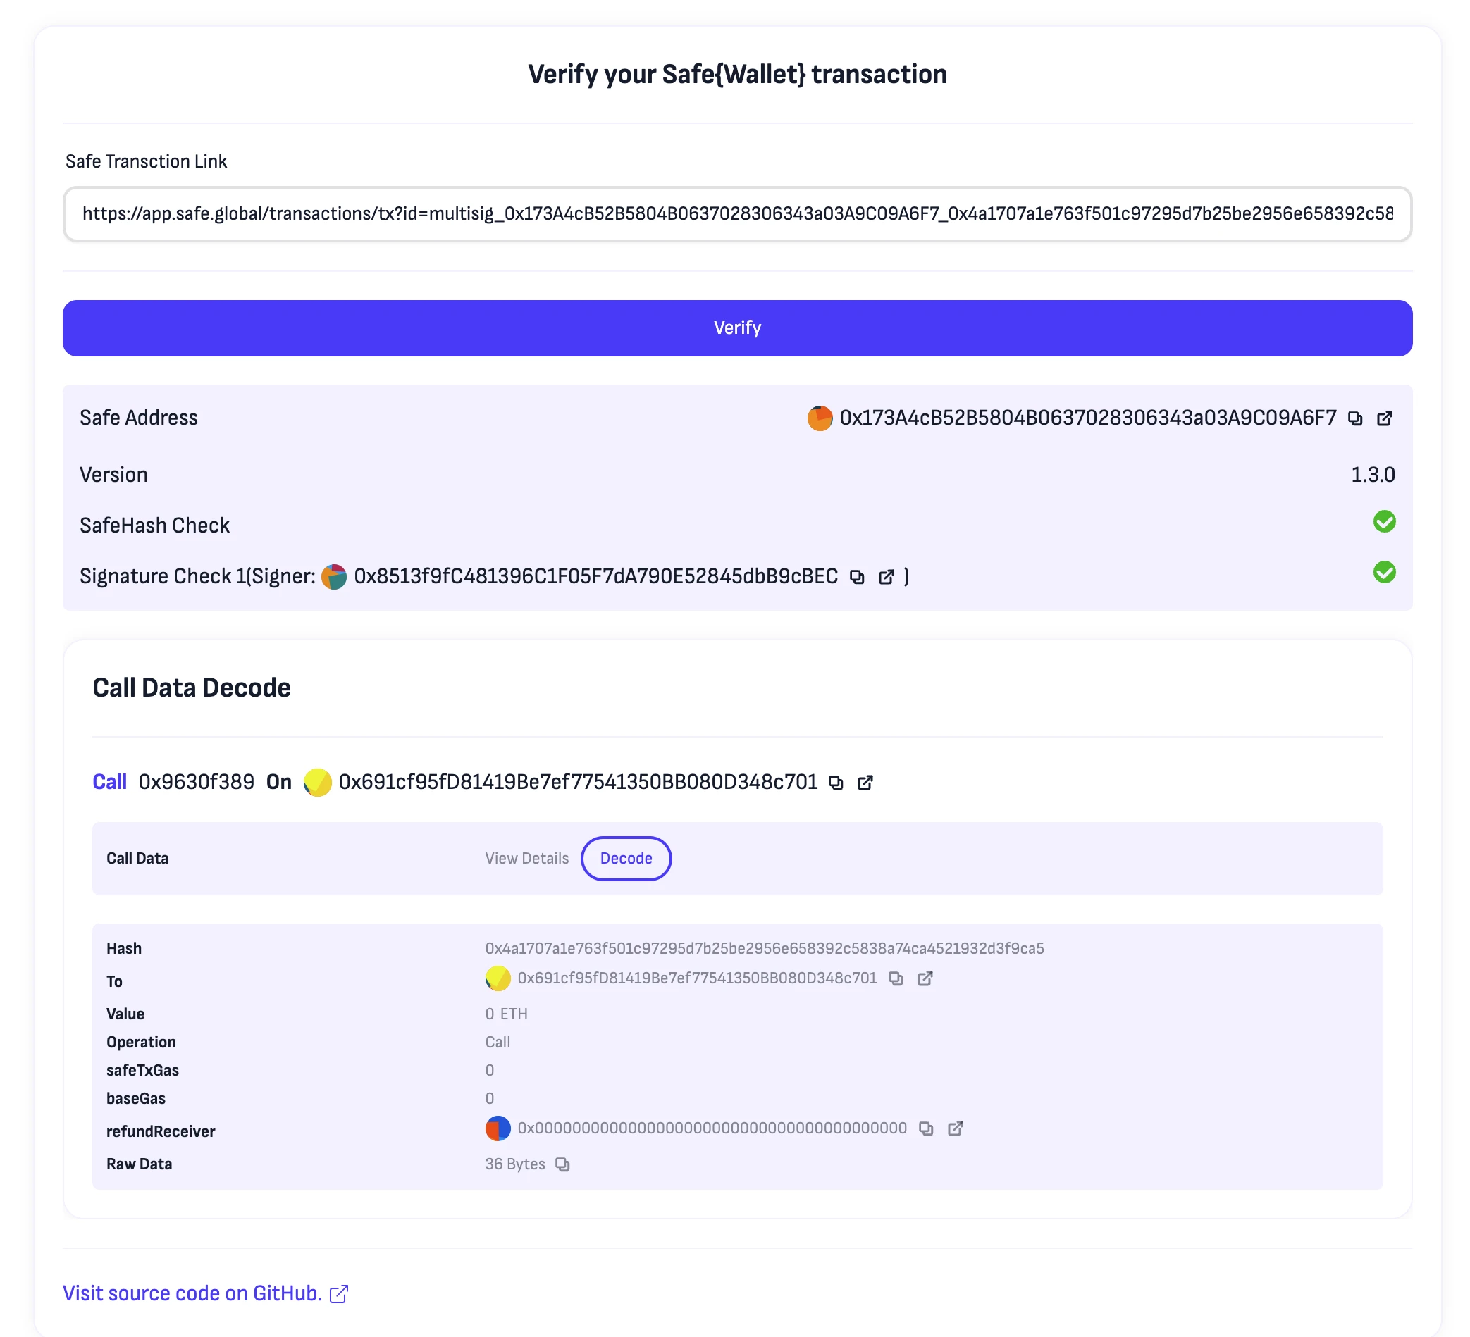
Task: Open To address external link
Action: click(925, 979)
